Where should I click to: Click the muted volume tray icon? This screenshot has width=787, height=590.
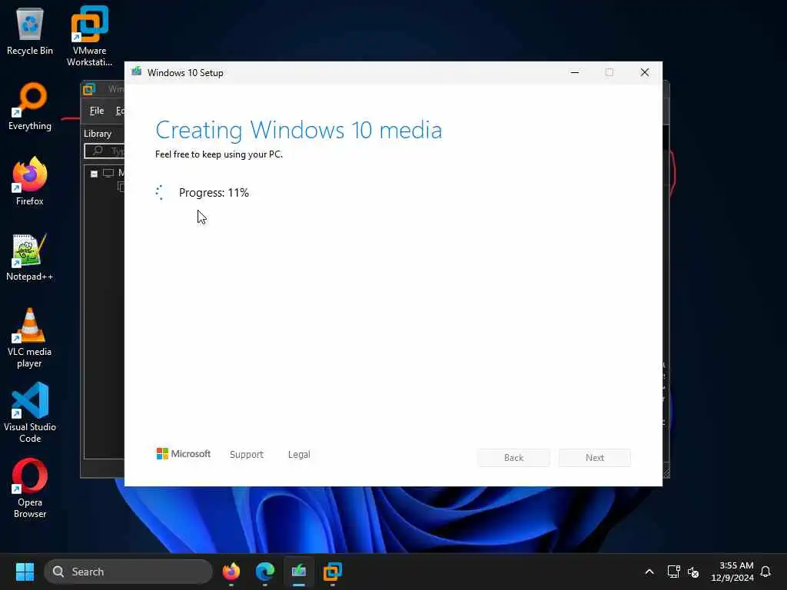[693, 572]
